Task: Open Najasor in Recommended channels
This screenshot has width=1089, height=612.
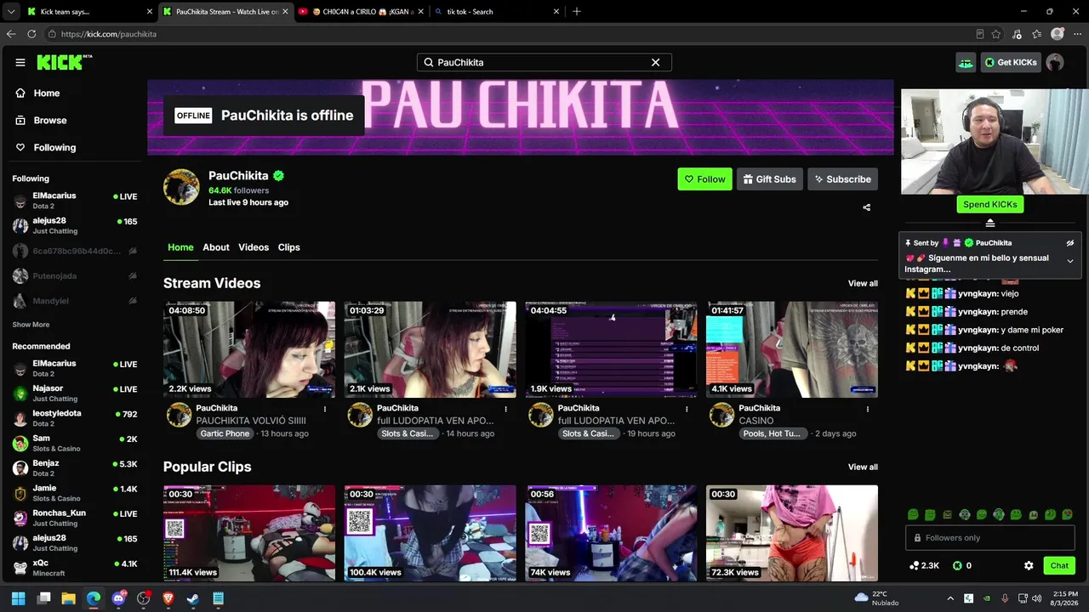Action: 75,394
